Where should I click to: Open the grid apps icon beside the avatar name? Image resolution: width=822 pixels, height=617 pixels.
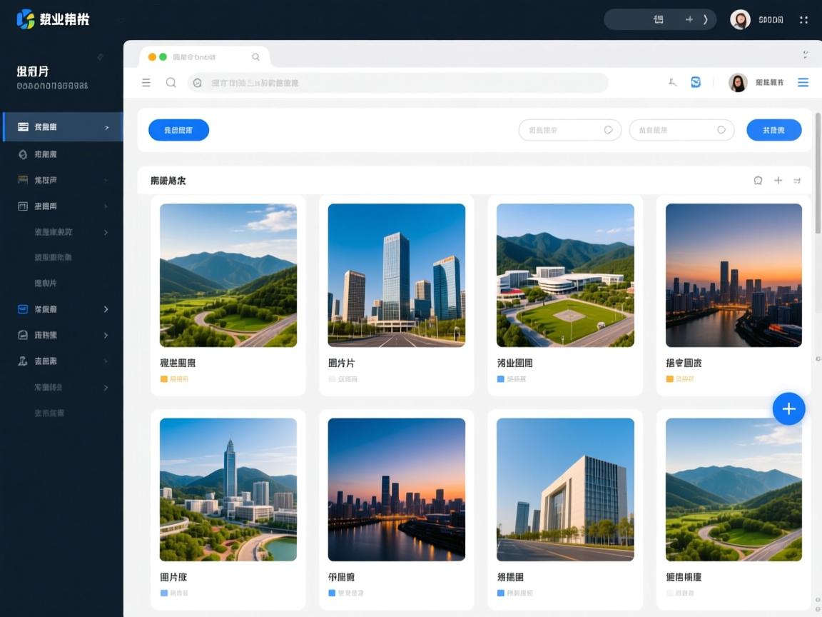pyautogui.click(x=803, y=19)
